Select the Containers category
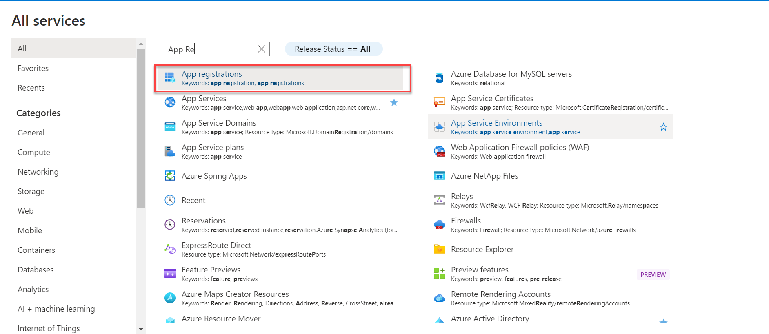Image resolution: width=769 pixels, height=334 pixels. 36,250
